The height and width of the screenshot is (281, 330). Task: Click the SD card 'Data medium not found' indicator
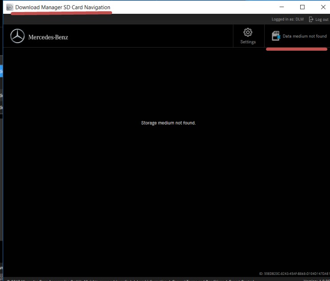tap(299, 36)
